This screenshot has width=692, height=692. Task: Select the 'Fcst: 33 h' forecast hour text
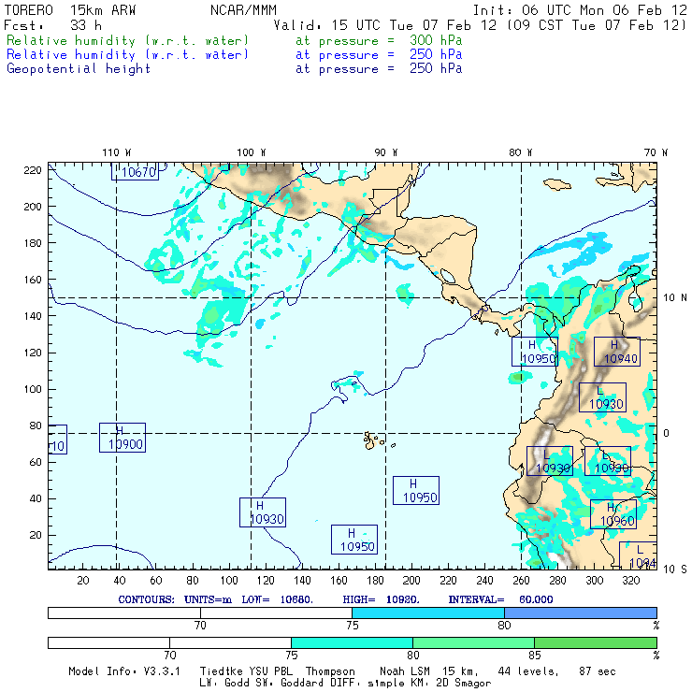tap(53, 25)
